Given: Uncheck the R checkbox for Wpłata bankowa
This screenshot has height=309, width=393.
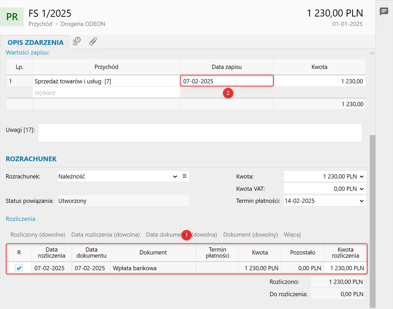Looking at the screenshot, I should pyautogui.click(x=19, y=268).
